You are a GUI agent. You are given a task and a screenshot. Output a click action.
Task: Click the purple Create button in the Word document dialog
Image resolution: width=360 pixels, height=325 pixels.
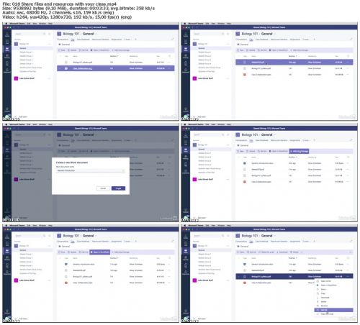click(x=118, y=188)
